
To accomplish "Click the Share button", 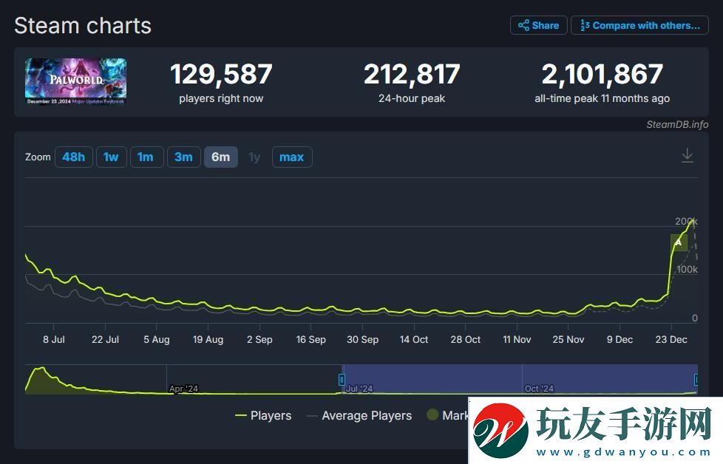I will [x=539, y=25].
